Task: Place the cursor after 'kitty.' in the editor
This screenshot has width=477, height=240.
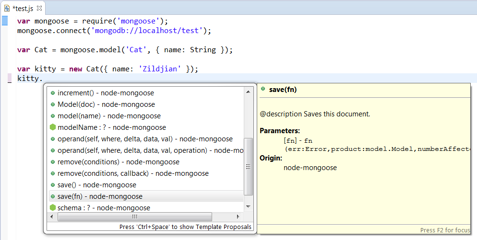Action: click(43, 79)
